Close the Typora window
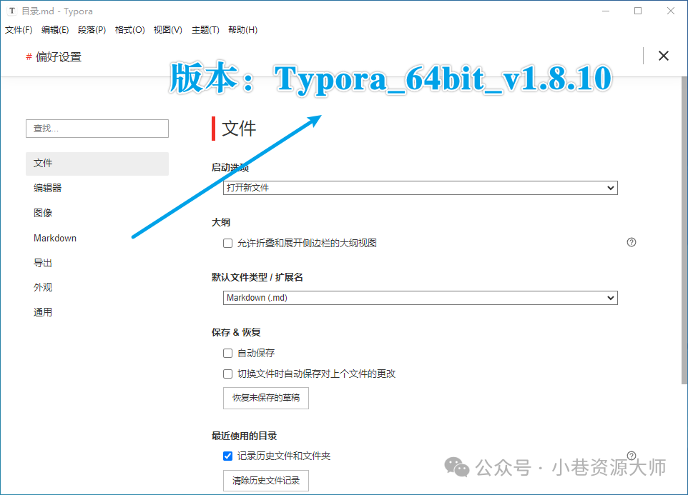The height and width of the screenshot is (495, 688). pos(670,11)
